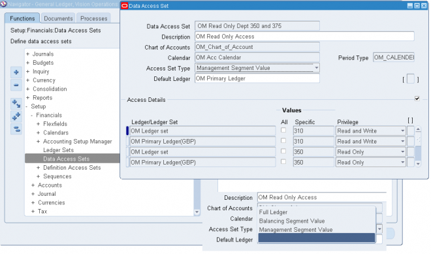Click Navigator tree scrollbar down arrow
The image size is (431, 254).
pyautogui.click(x=197, y=212)
